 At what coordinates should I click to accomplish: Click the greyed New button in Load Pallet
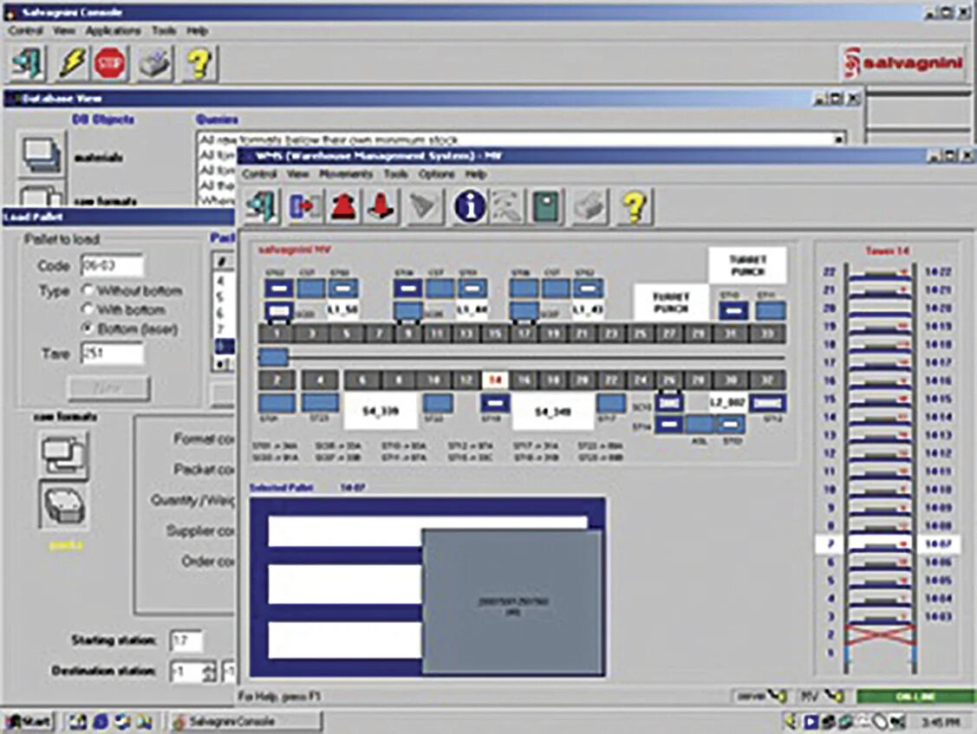pos(108,388)
